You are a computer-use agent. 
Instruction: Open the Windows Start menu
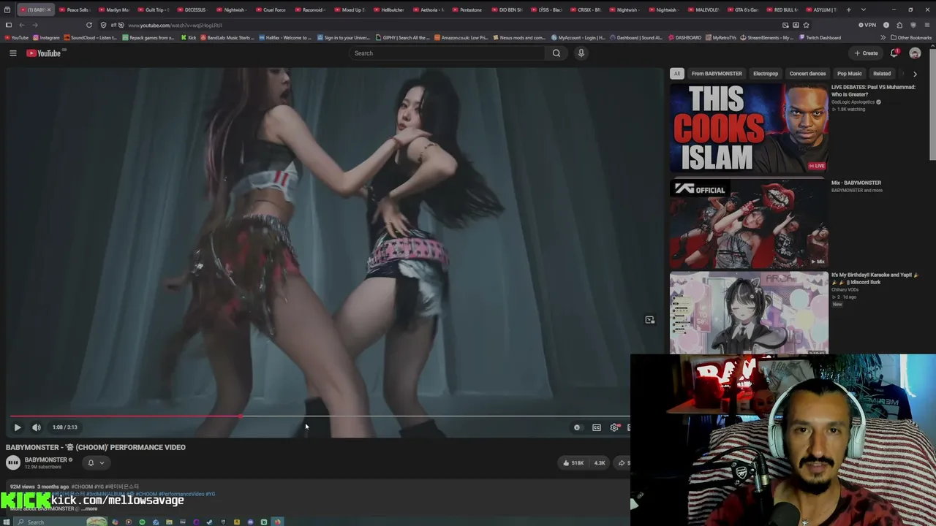[x=8, y=522]
